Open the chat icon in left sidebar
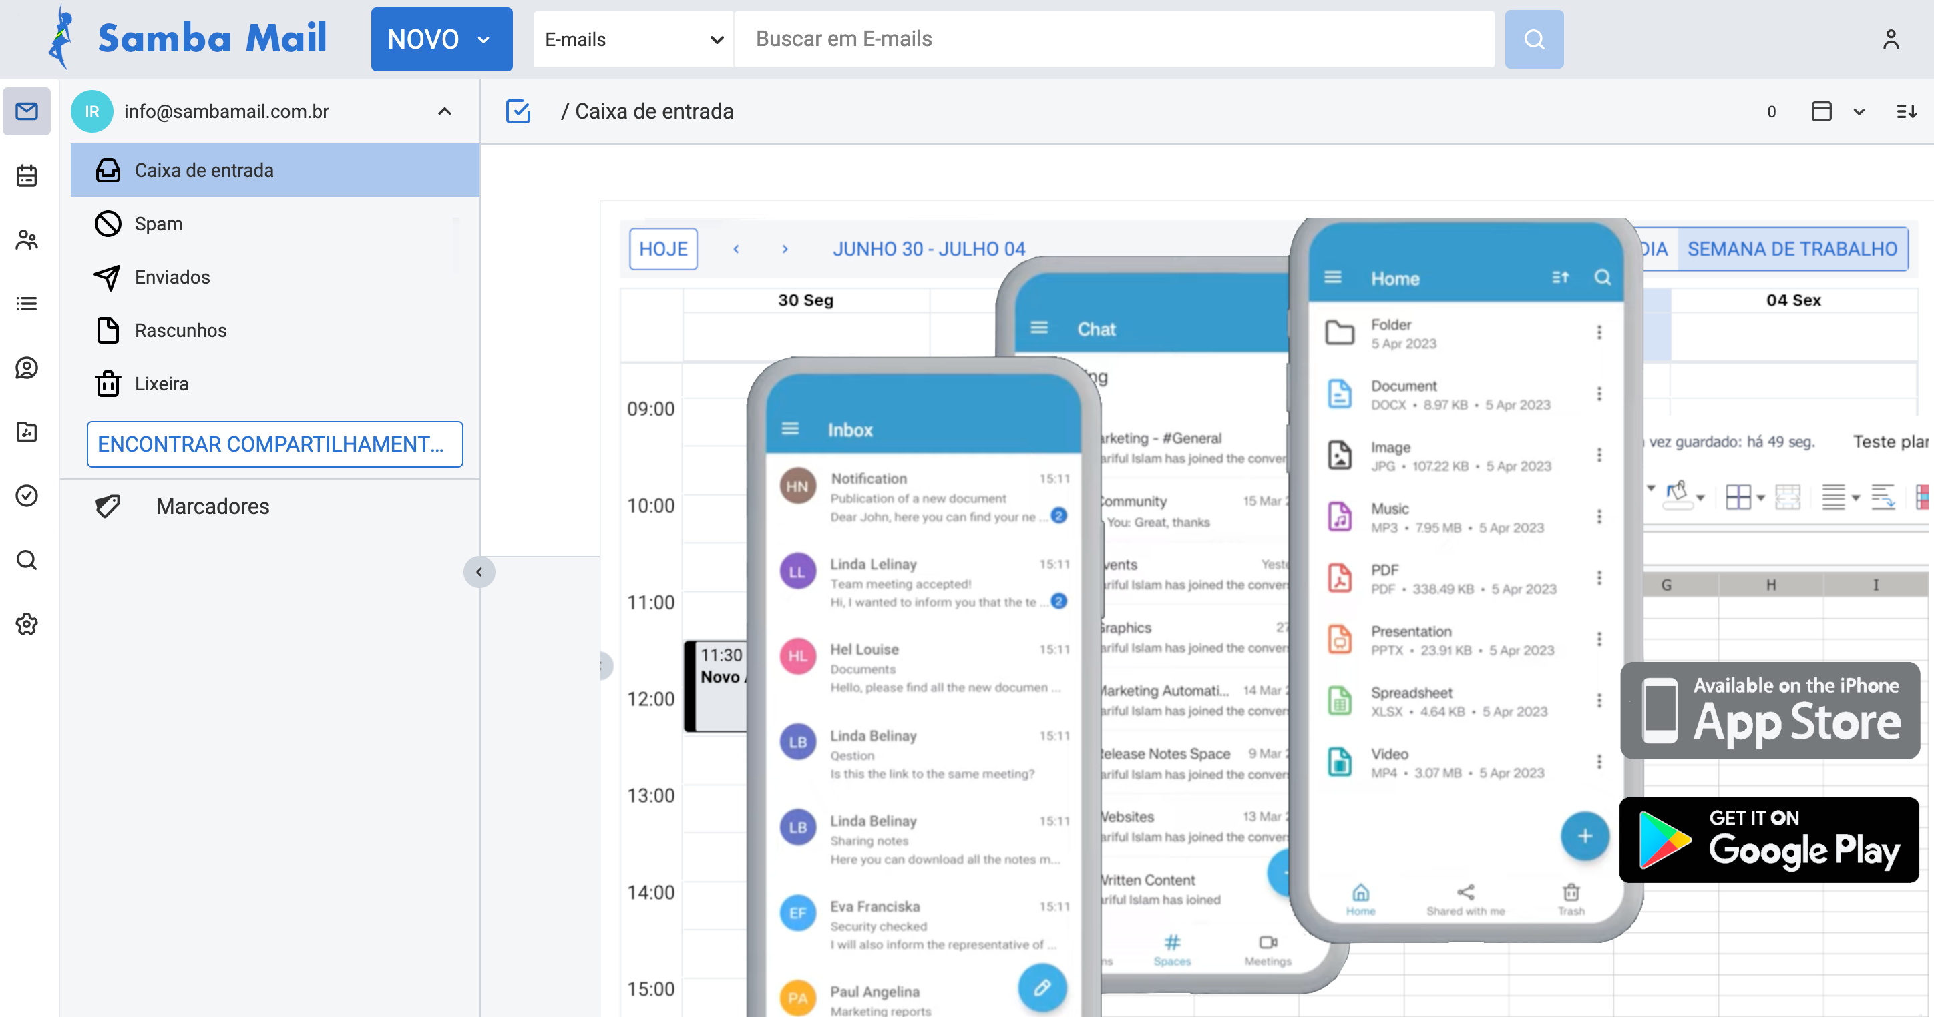Image resolution: width=1934 pixels, height=1017 pixels. pyautogui.click(x=26, y=368)
